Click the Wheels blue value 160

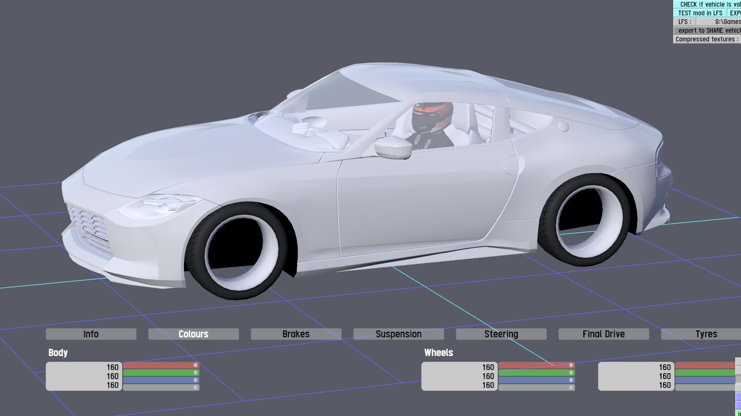[488, 386]
